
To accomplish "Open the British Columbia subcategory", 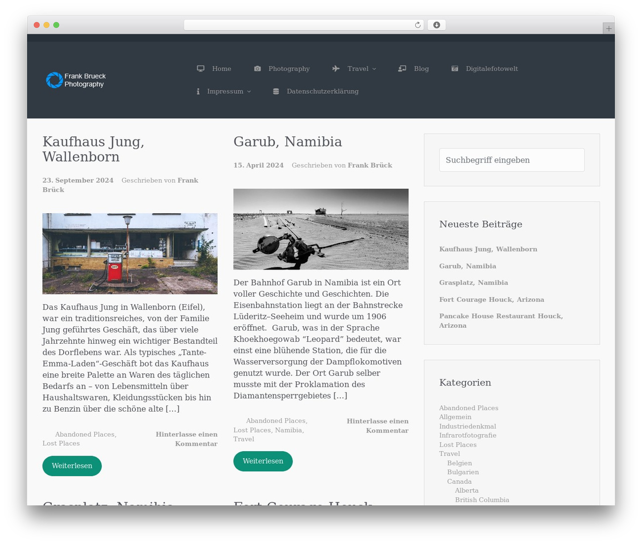I will (482, 500).
